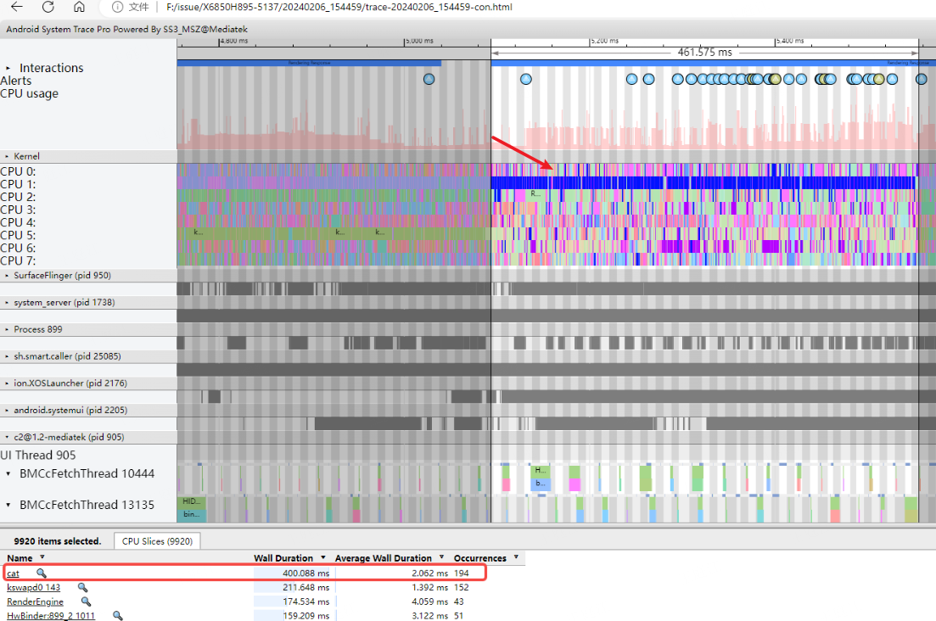This screenshot has height=621, width=936.
Task: Sort by the Occurrences column arrow
Action: 516,557
